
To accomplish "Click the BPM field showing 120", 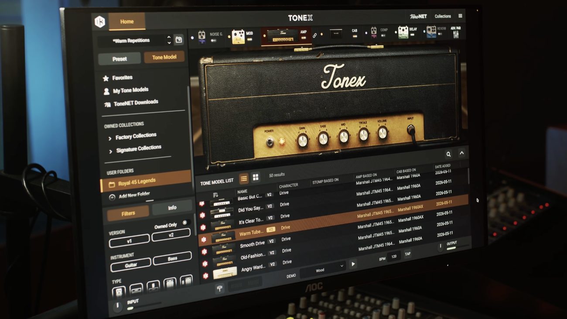I will point(394,257).
